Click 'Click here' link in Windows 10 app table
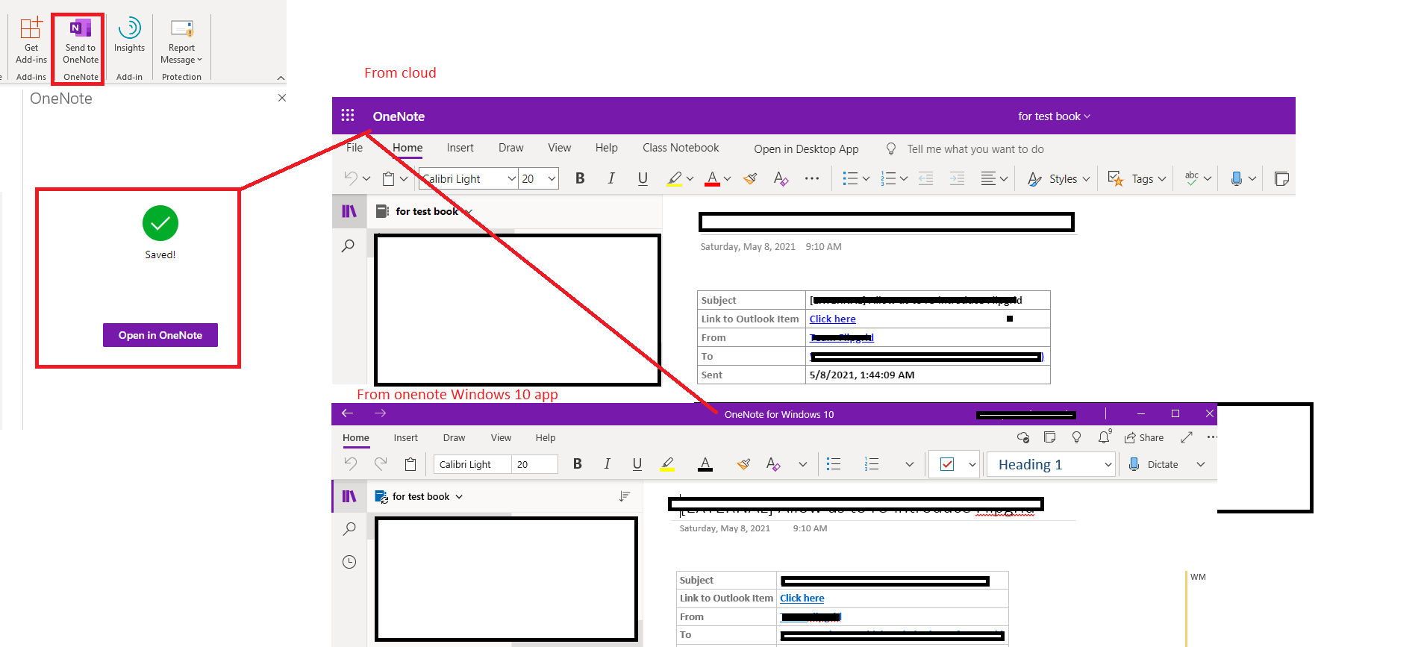The image size is (1424, 647). point(802,598)
